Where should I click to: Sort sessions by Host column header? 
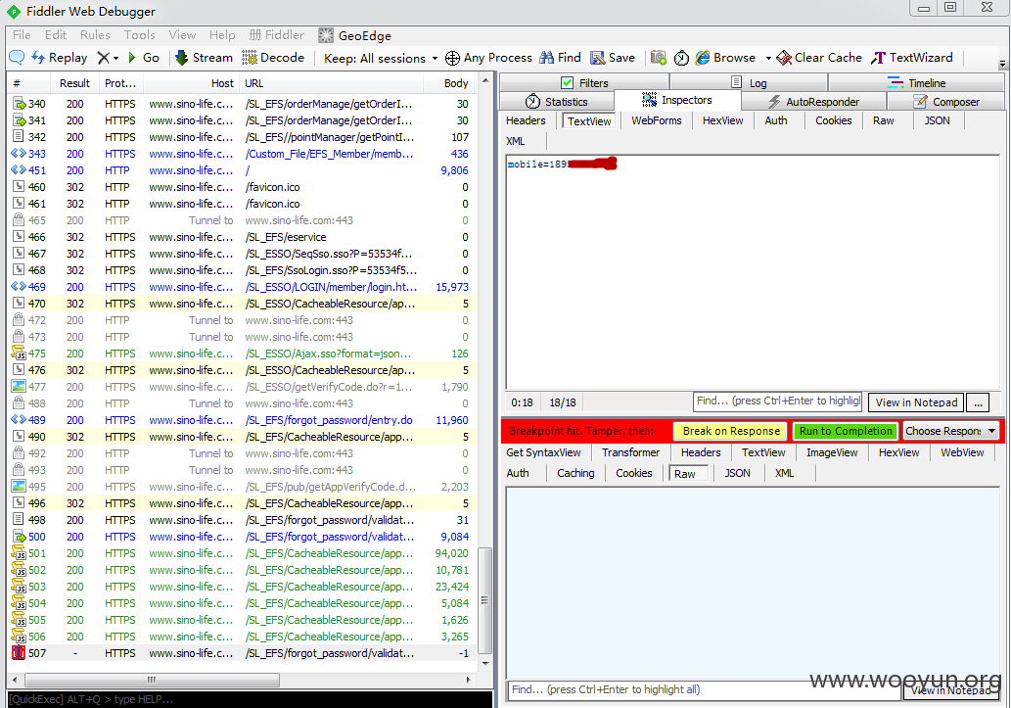(192, 83)
